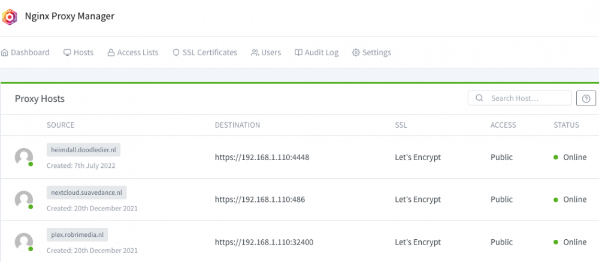Click the Nginx Proxy Manager title text

69,16
